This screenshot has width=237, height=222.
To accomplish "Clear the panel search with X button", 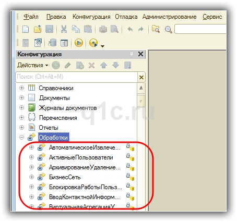I will pyautogui.click(x=141, y=77).
